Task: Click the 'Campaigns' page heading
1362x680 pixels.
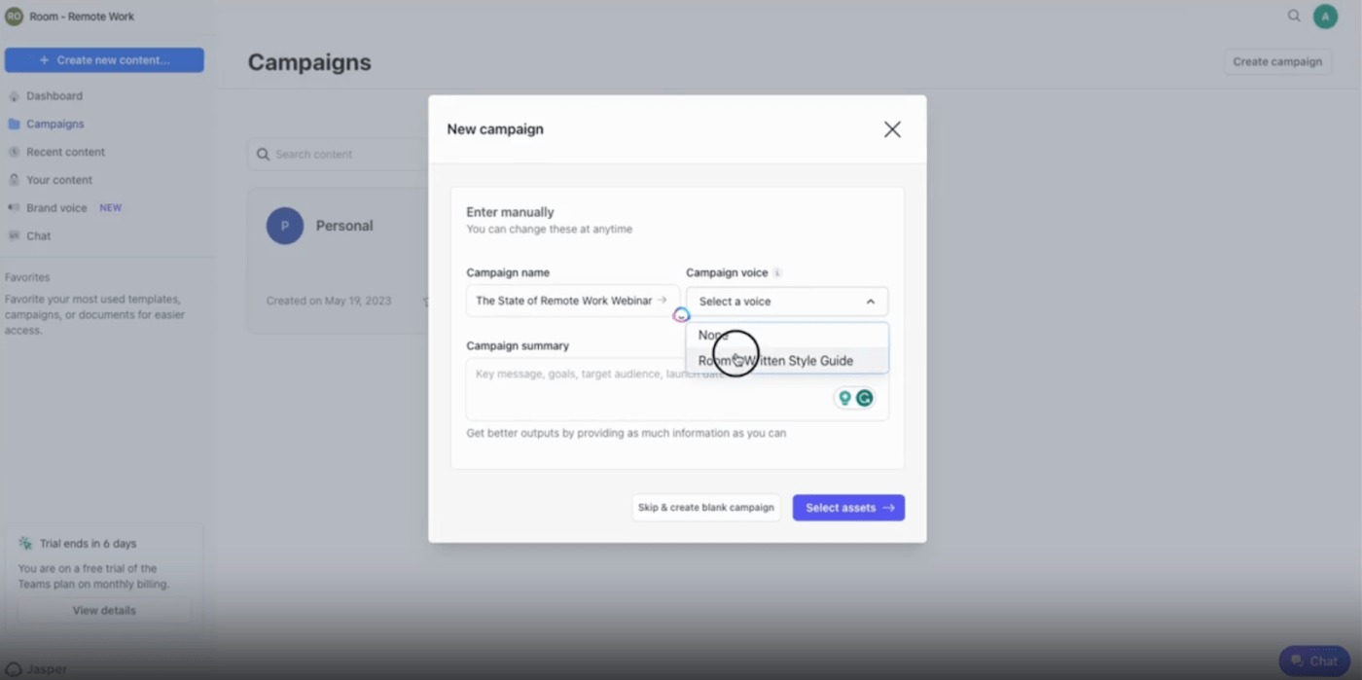Action: (309, 62)
